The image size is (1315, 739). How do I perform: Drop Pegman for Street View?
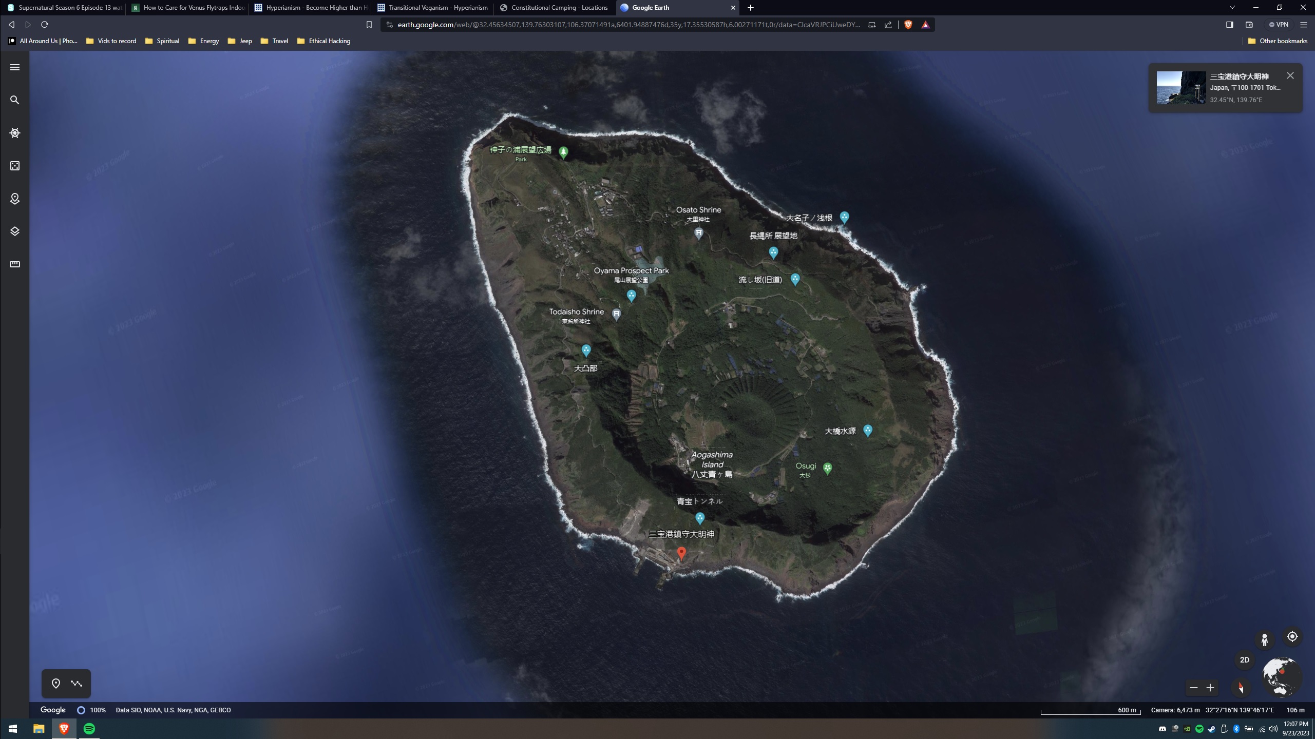coord(1265,639)
